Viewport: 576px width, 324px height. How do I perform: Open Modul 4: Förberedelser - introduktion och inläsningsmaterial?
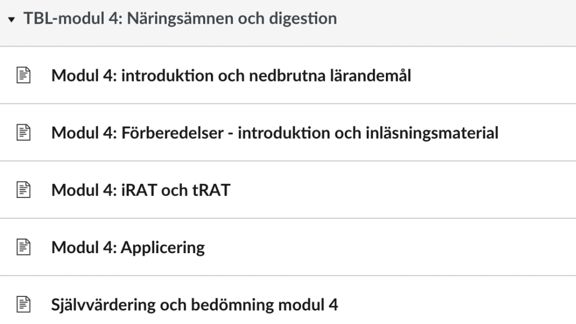pos(274,133)
